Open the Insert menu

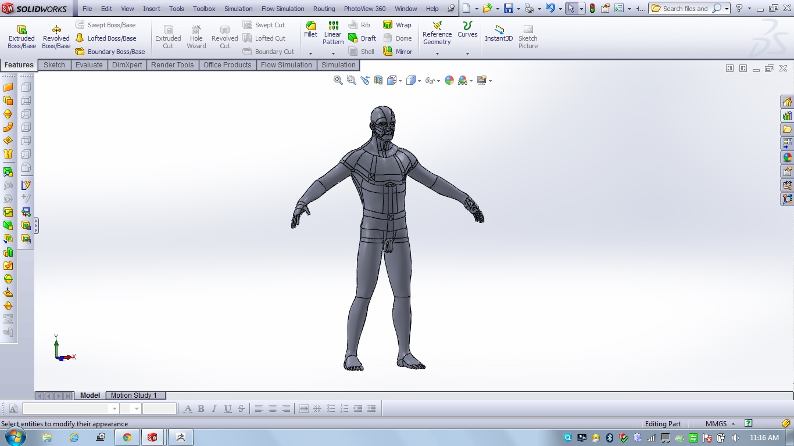(152, 9)
